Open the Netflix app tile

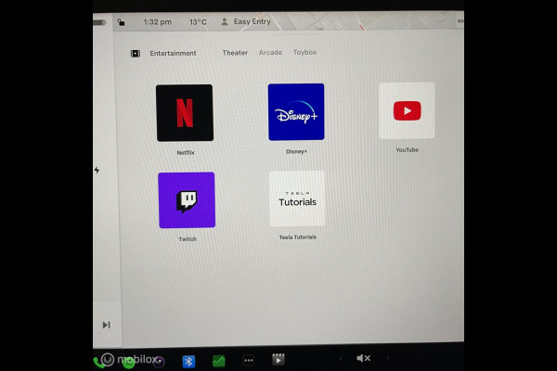click(x=185, y=113)
